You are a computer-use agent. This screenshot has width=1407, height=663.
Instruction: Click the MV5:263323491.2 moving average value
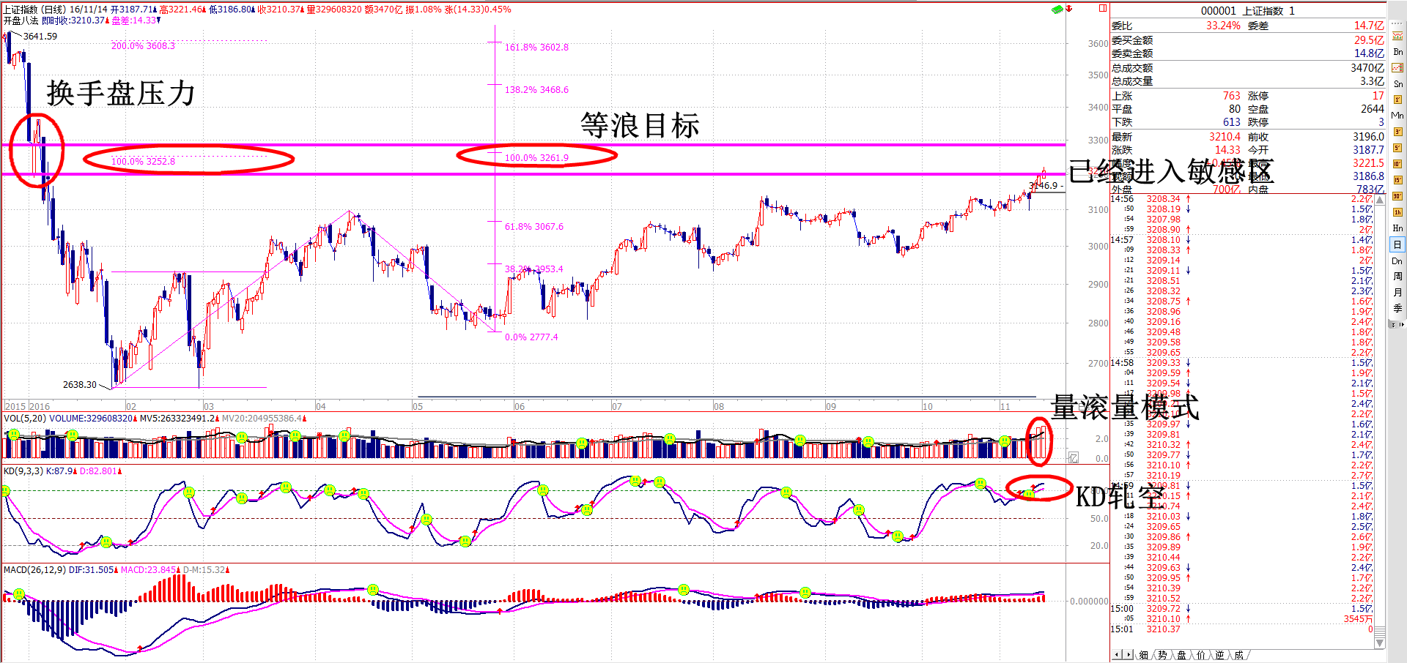pos(179,419)
